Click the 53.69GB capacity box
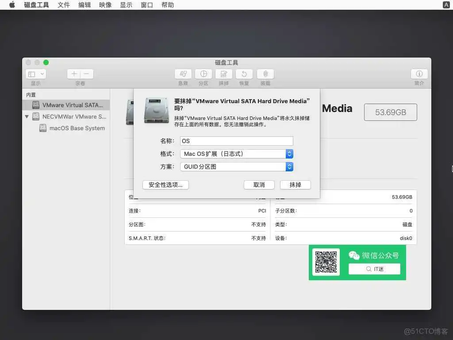453x340 pixels. (x=390, y=112)
